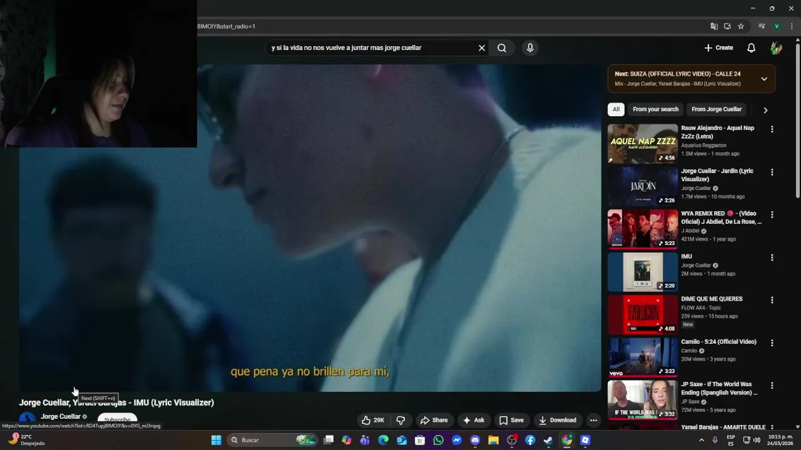This screenshot has width=801, height=450.
Task: Open WhatsApp from the taskbar
Action: [x=439, y=440]
